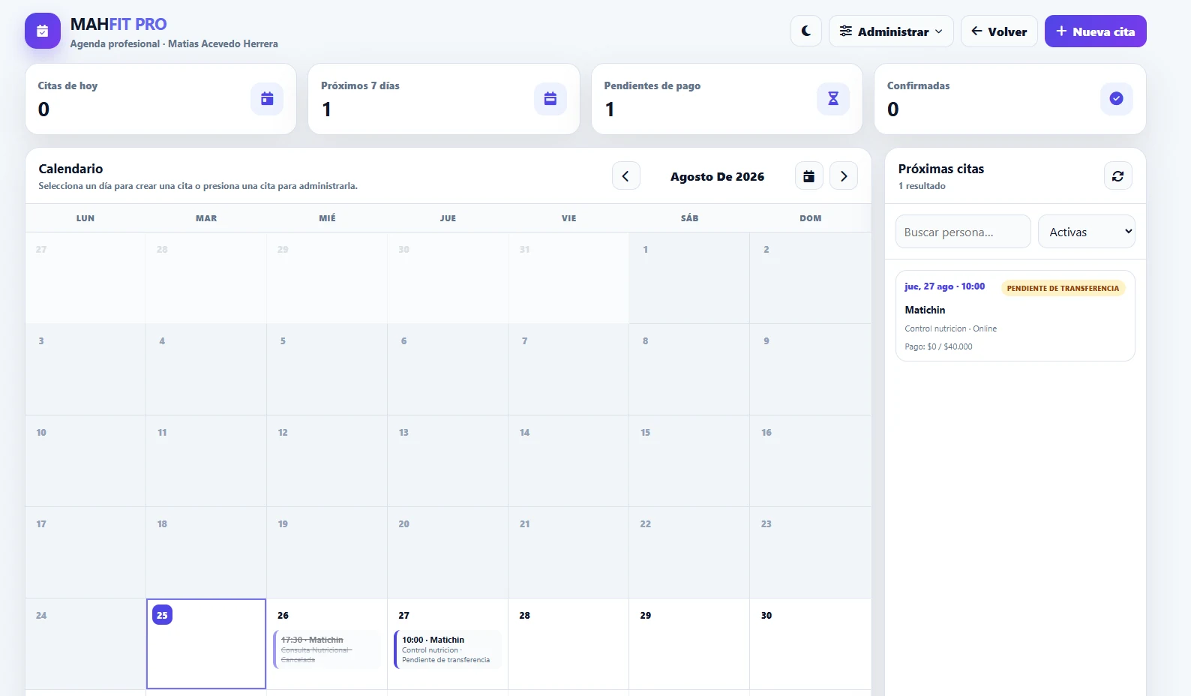Viewport: 1191px width, 696px height.
Task: Select day 24 in the calendar
Action: pyautogui.click(x=85, y=643)
